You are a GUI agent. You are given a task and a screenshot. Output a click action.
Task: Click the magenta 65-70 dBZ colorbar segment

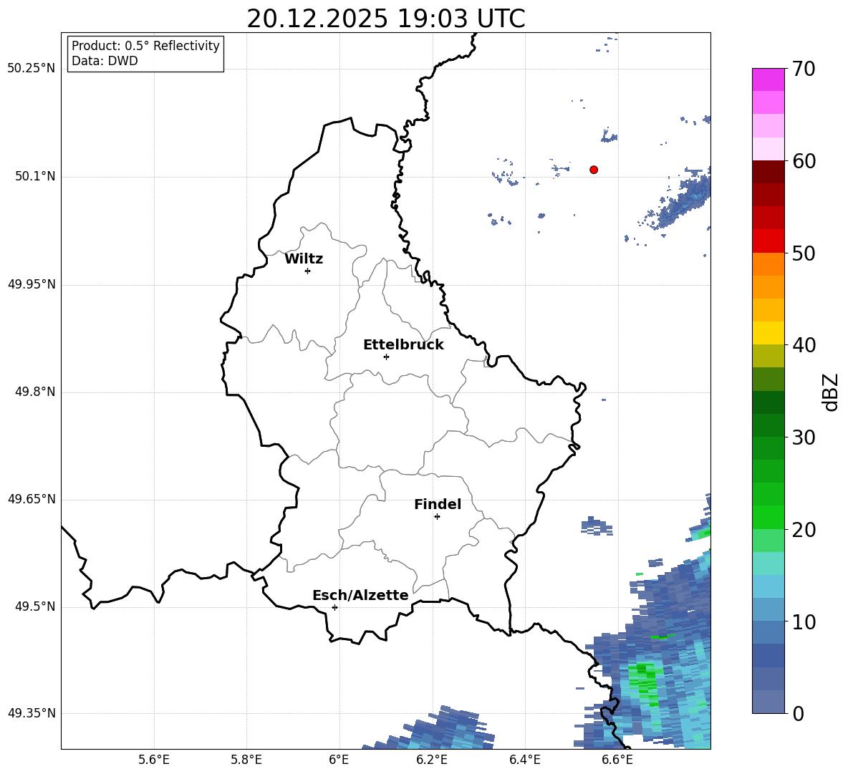click(x=768, y=91)
